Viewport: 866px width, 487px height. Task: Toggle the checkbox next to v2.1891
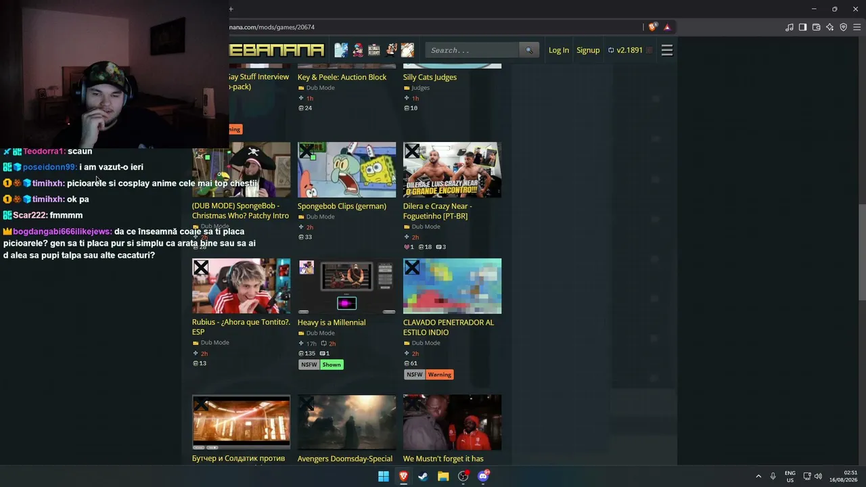649,50
